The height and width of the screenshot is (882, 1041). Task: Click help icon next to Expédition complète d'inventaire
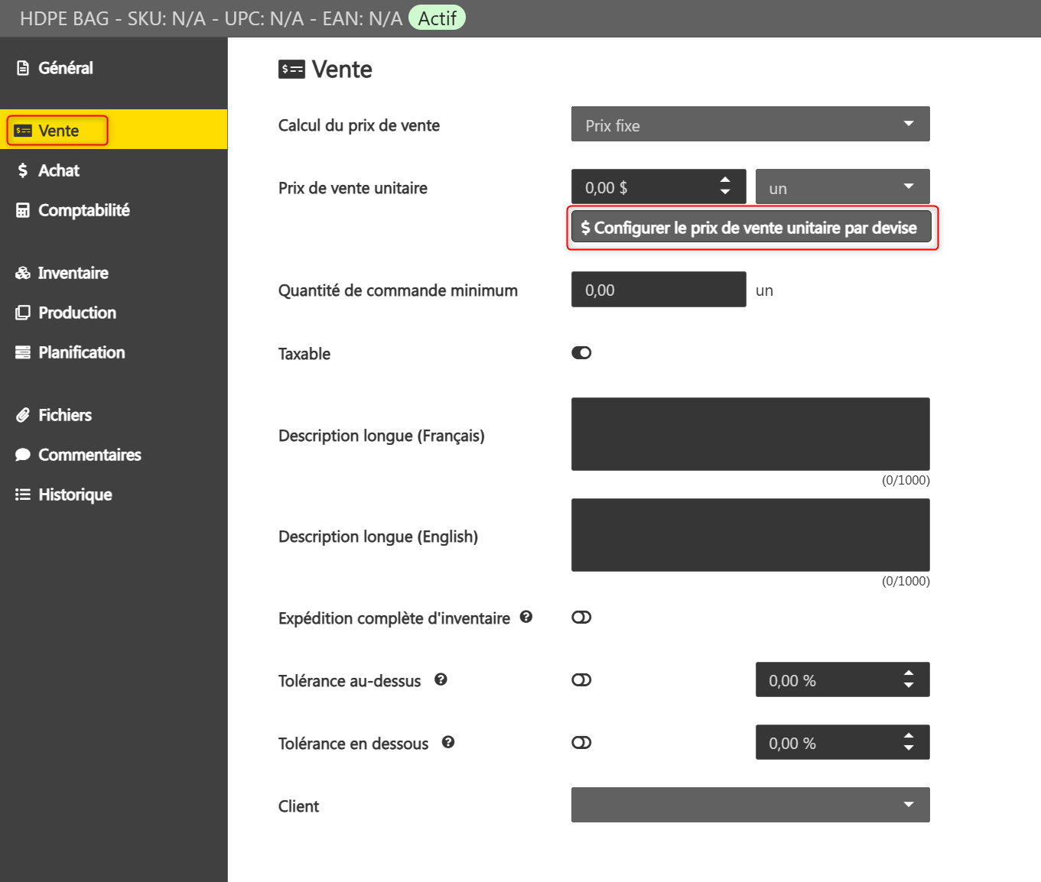pyautogui.click(x=526, y=617)
